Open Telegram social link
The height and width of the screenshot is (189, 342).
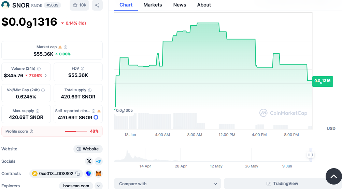tap(99, 161)
